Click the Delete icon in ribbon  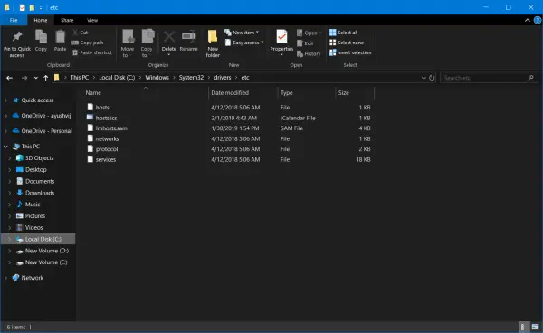[169, 36]
